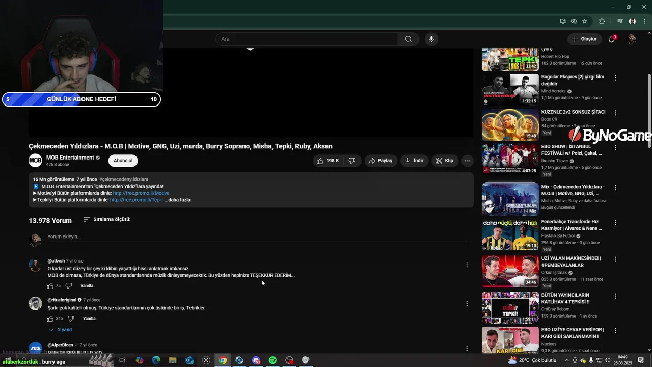Screen dimensions: 652x367
Task: Open Discord from taskbar
Action: [256, 360]
